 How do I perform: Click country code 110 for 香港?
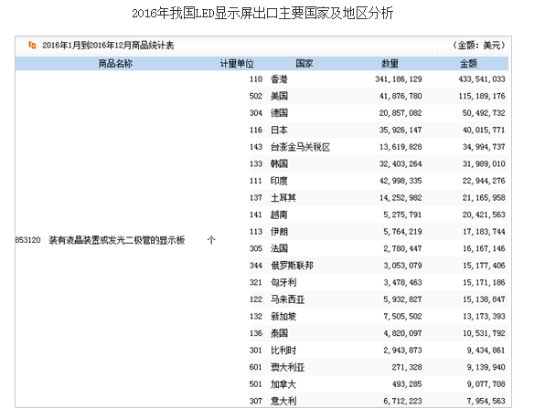pyautogui.click(x=256, y=79)
